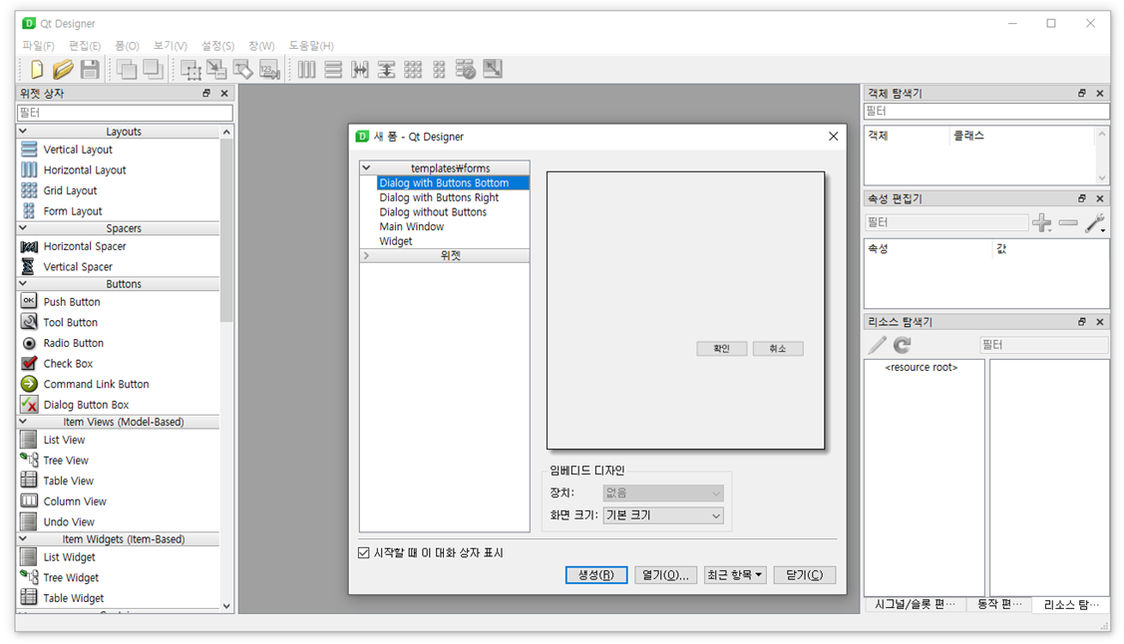This screenshot has width=1124, height=644.
Task: Click the Send to Back toolbar icon
Action: click(x=127, y=70)
